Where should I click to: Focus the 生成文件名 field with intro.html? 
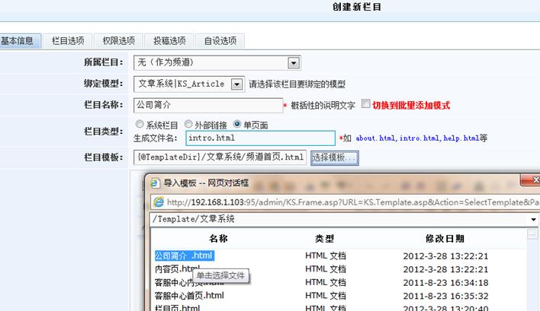pyautogui.click(x=260, y=138)
